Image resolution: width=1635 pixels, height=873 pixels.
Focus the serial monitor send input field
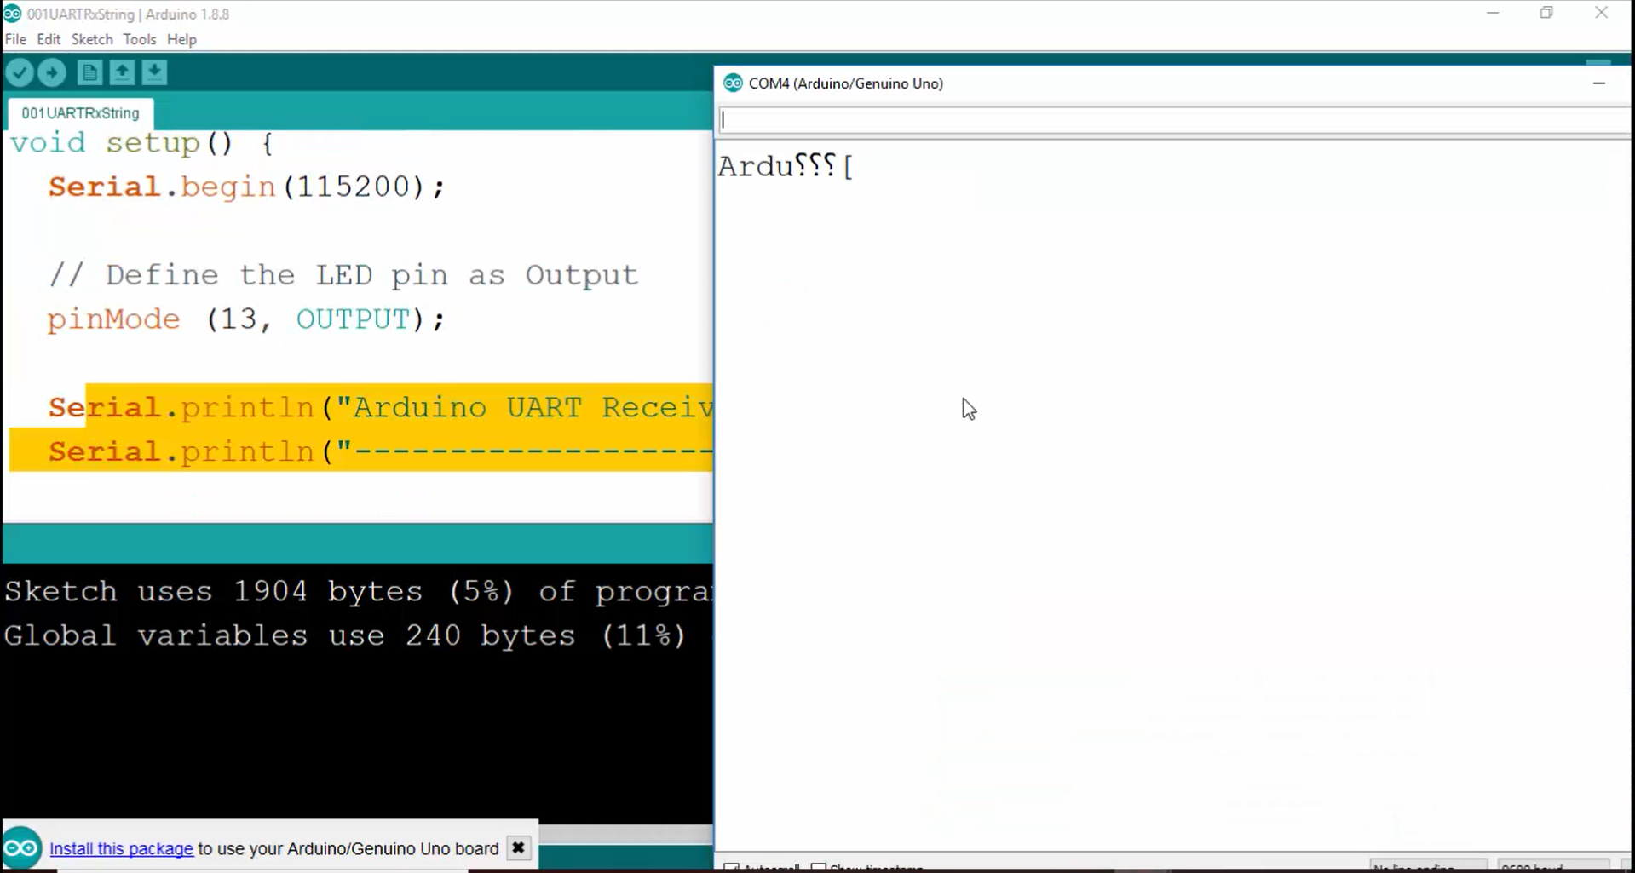click(1173, 119)
